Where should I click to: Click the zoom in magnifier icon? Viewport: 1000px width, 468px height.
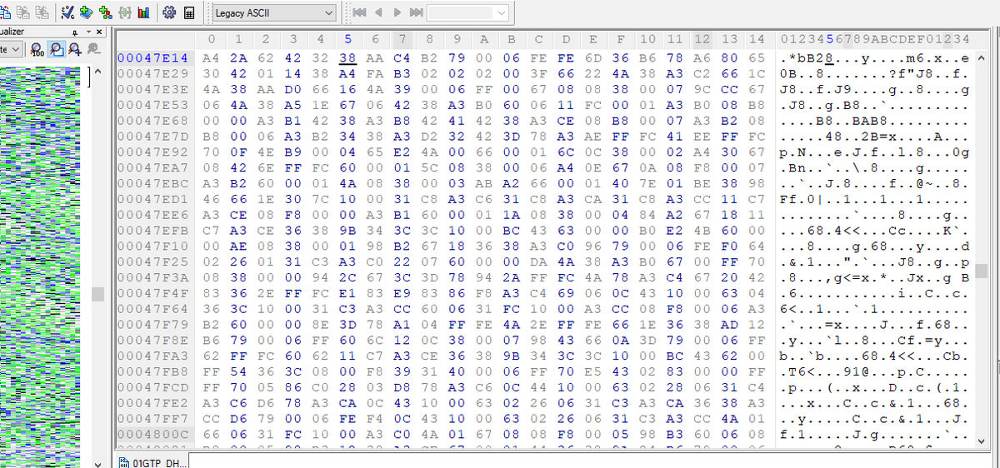point(76,50)
